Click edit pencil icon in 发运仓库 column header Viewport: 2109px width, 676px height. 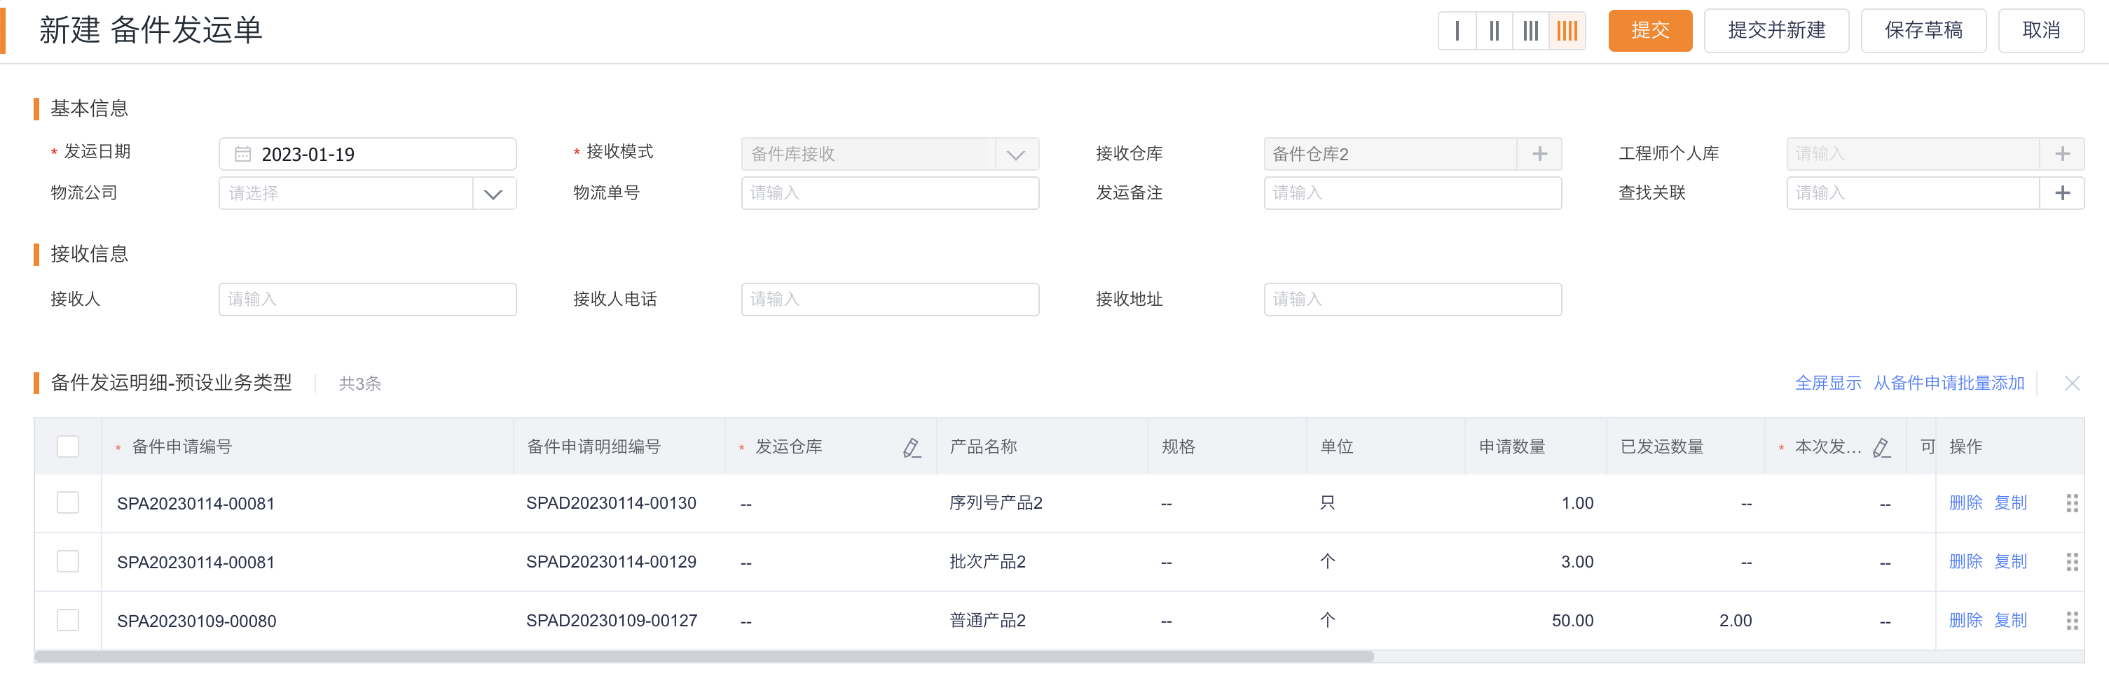pos(912,447)
